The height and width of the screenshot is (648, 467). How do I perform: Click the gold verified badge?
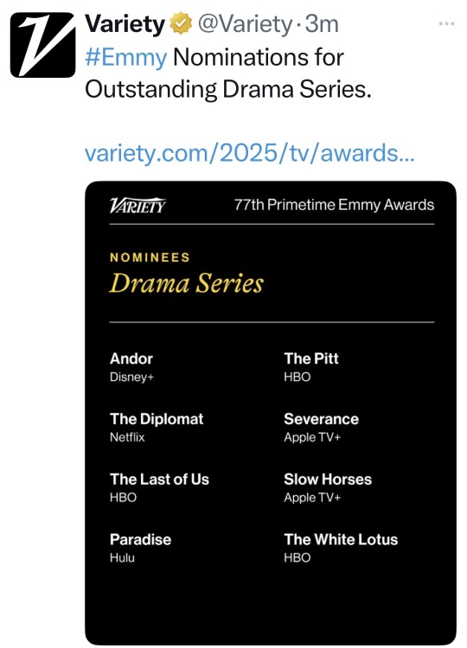[181, 23]
